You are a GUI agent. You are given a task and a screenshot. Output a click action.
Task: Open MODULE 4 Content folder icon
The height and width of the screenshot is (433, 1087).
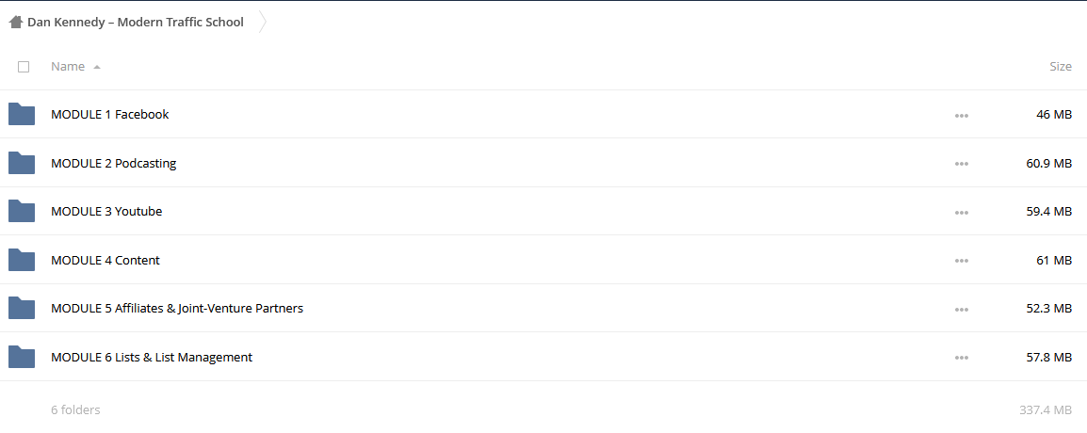tap(22, 260)
